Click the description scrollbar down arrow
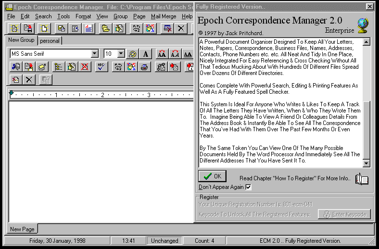The width and height of the screenshot is (379, 249). pyautogui.click(x=366, y=163)
